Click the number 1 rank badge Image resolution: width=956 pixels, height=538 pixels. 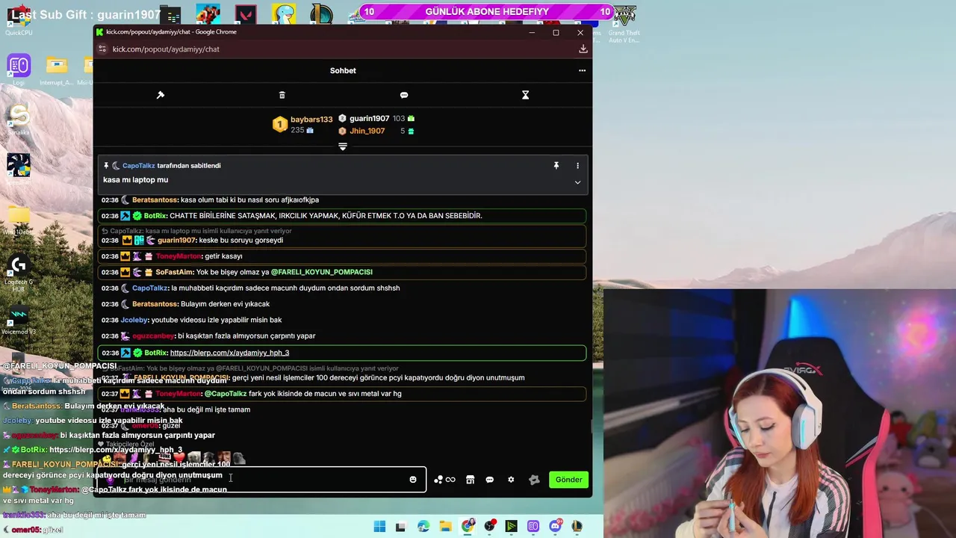pos(279,125)
